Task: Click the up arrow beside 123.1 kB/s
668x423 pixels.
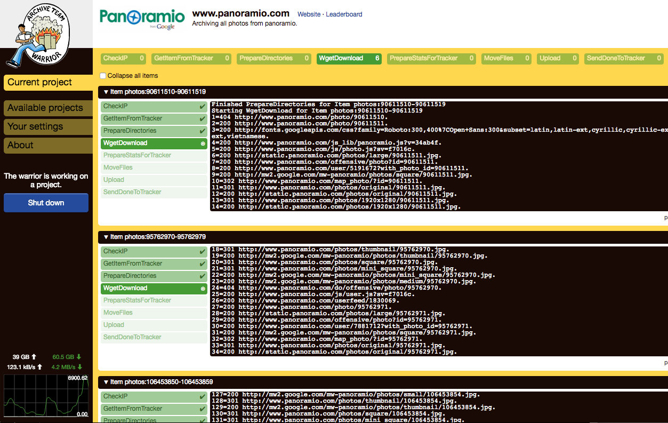Action: pos(39,367)
